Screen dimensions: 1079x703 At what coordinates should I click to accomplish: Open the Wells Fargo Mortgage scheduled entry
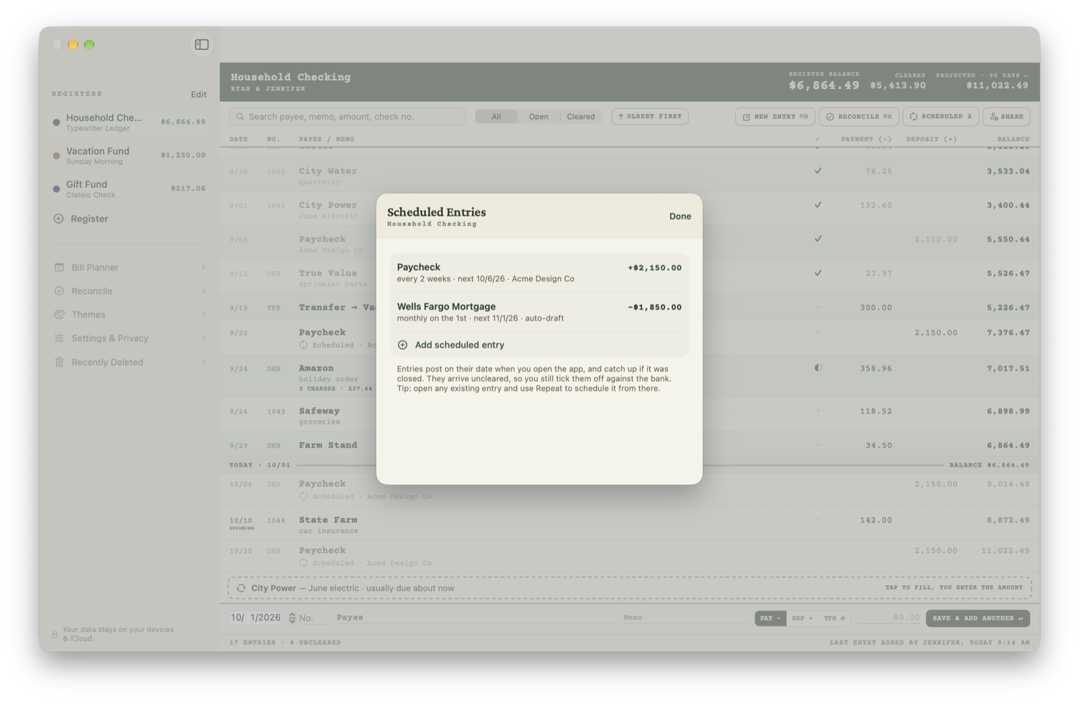click(x=539, y=312)
